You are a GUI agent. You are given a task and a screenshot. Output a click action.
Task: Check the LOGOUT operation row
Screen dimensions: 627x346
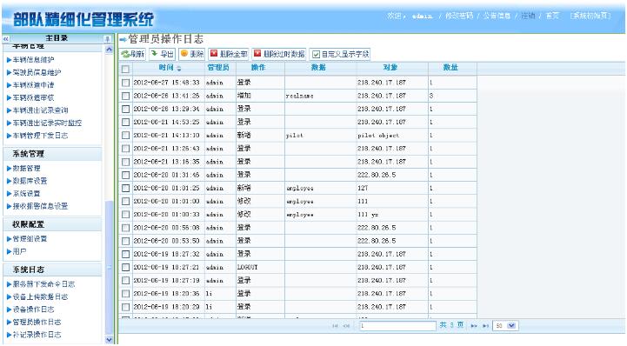coord(125,267)
